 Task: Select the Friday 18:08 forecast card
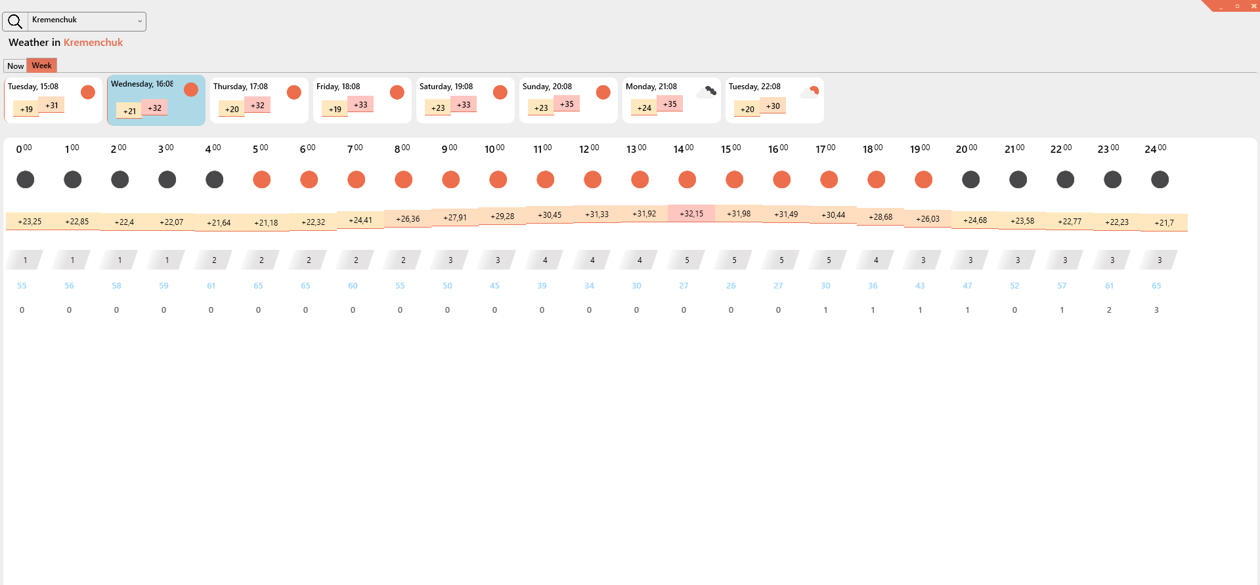362,100
